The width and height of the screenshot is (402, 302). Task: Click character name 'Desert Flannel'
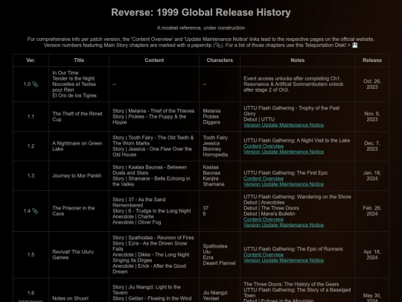point(219,263)
